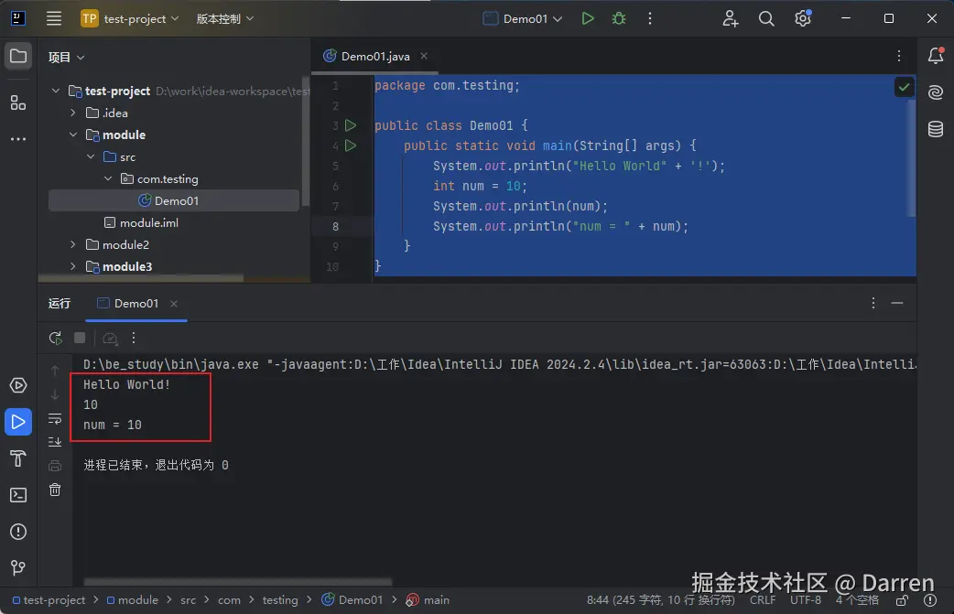Expand the module3 folder
This screenshot has height=614, width=954.
pyautogui.click(x=73, y=266)
